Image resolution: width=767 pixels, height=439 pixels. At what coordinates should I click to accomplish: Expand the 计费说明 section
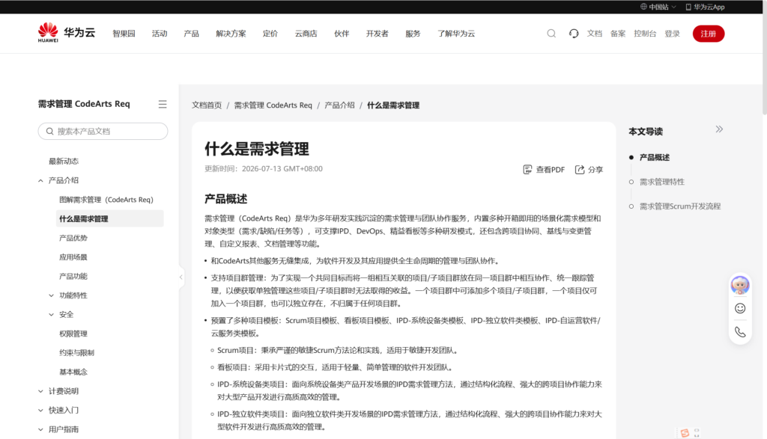click(40, 391)
